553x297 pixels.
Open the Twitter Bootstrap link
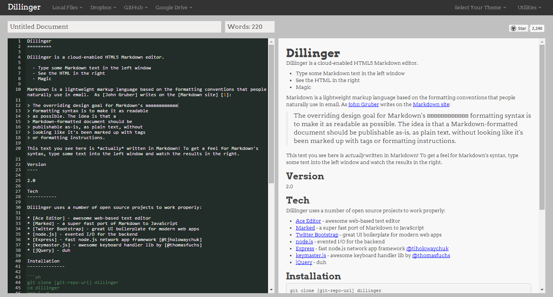(317, 235)
